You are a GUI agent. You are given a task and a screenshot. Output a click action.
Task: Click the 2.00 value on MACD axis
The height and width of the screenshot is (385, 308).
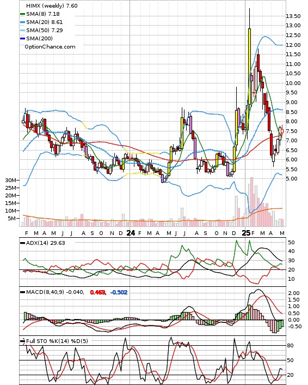[294, 293]
